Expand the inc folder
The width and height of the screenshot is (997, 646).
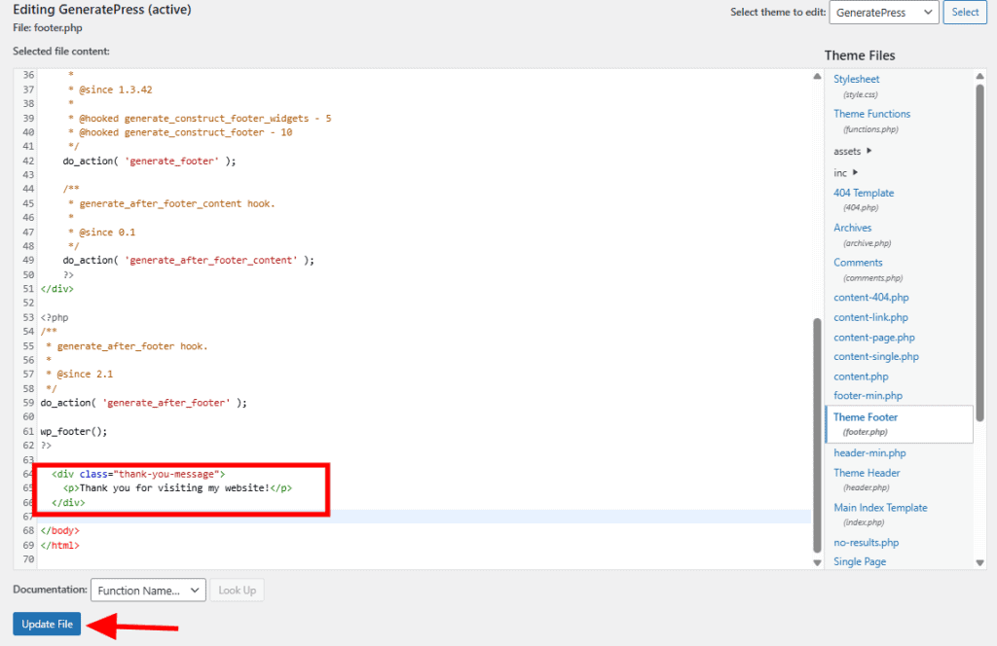coord(843,172)
